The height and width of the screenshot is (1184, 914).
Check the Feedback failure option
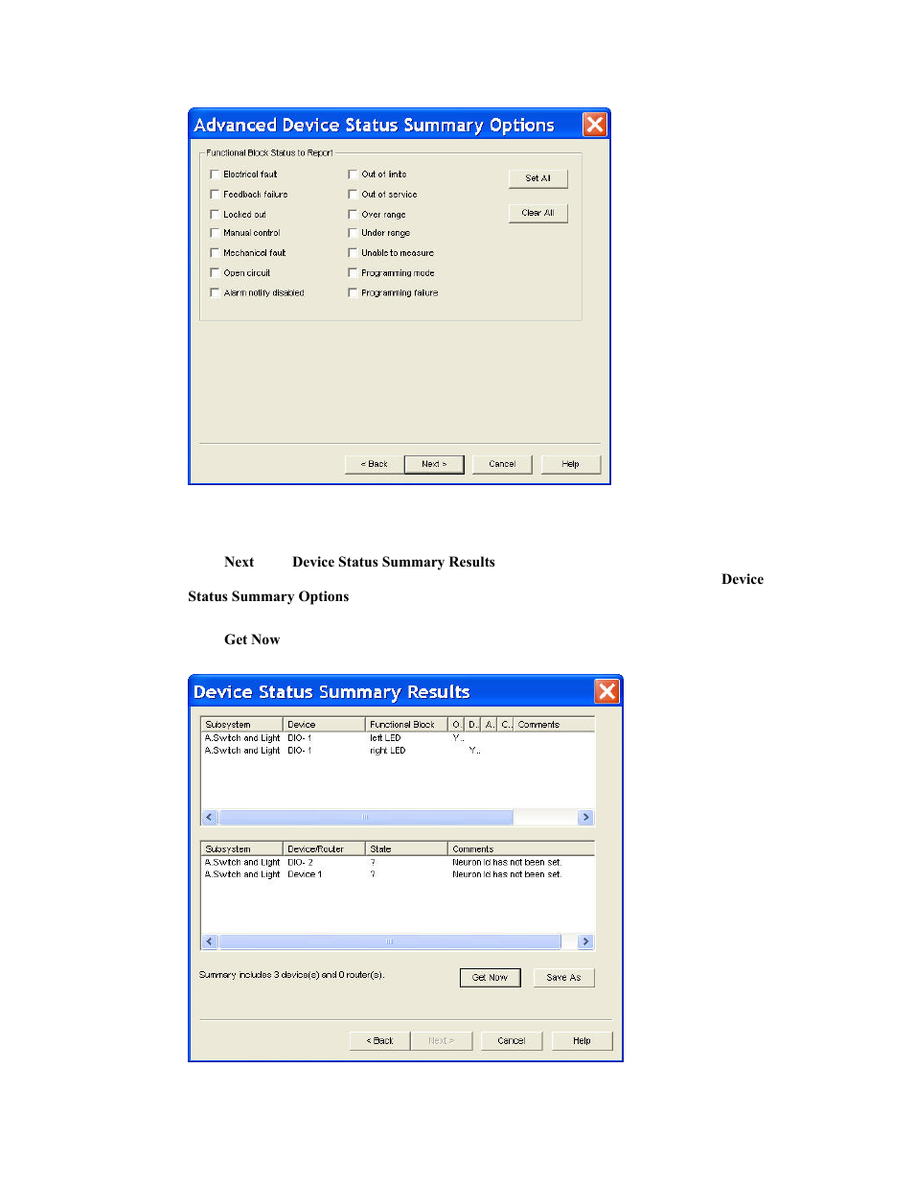click(x=215, y=195)
